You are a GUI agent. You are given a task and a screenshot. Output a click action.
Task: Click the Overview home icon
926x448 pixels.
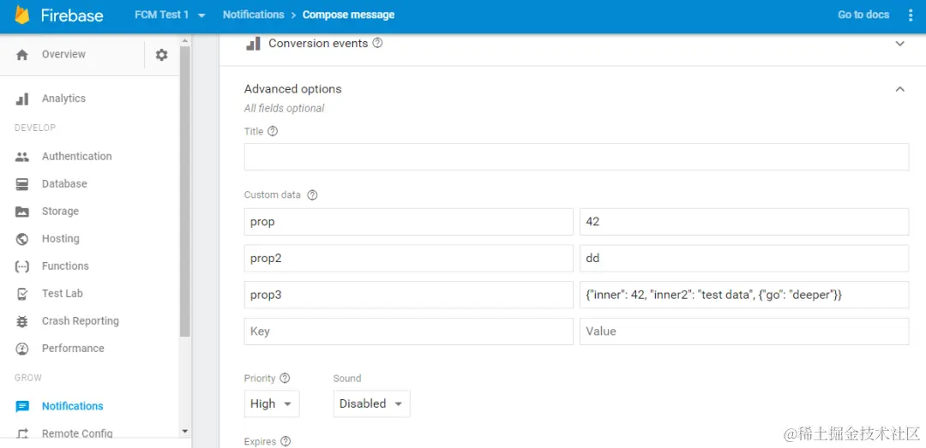coord(21,55)
